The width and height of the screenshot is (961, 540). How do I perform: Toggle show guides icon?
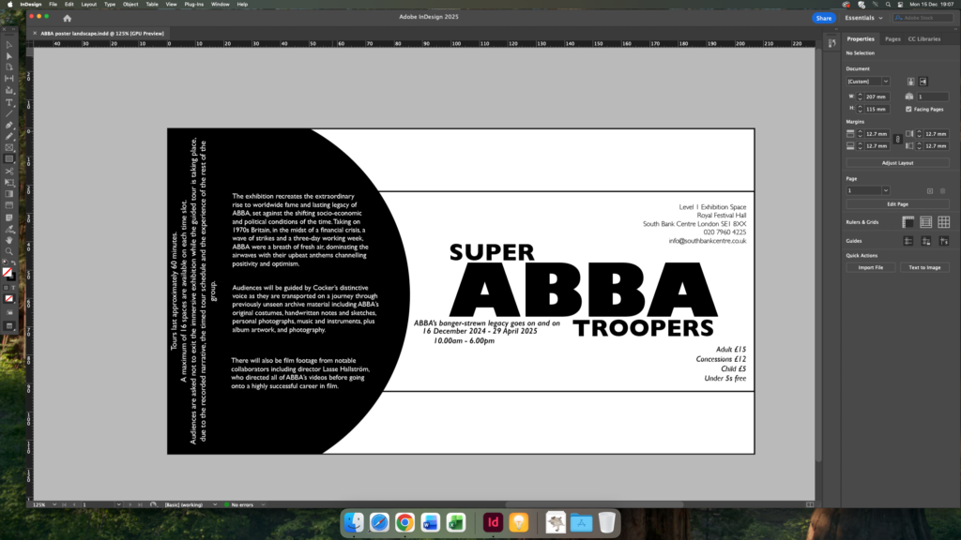pos(908,241)
